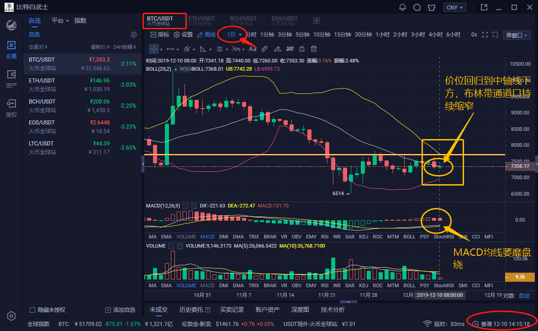
Task: Lock drawings with the padlock icon
Action: click(302, 49)
